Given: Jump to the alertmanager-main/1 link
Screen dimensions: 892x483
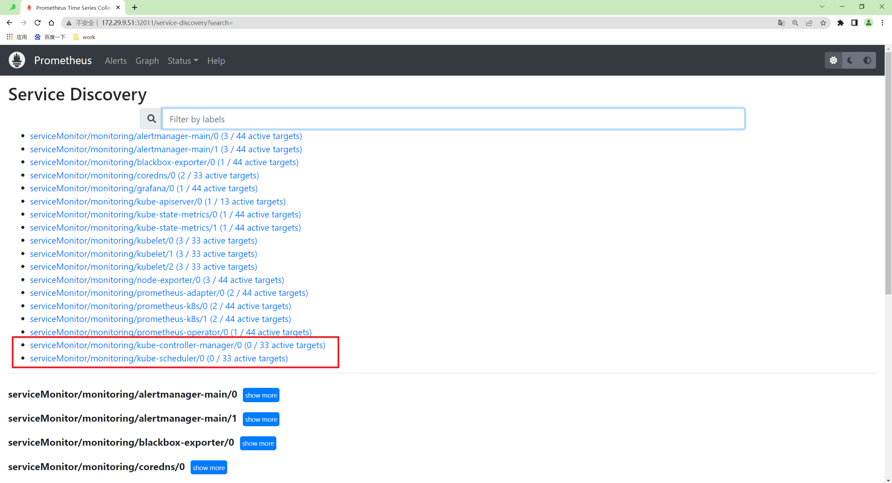Looking at the screenshot, I should 166,149.
